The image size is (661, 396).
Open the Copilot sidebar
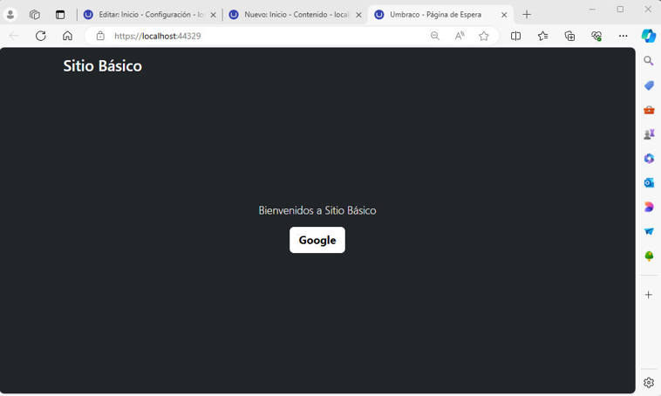click(x=649, y=36)
